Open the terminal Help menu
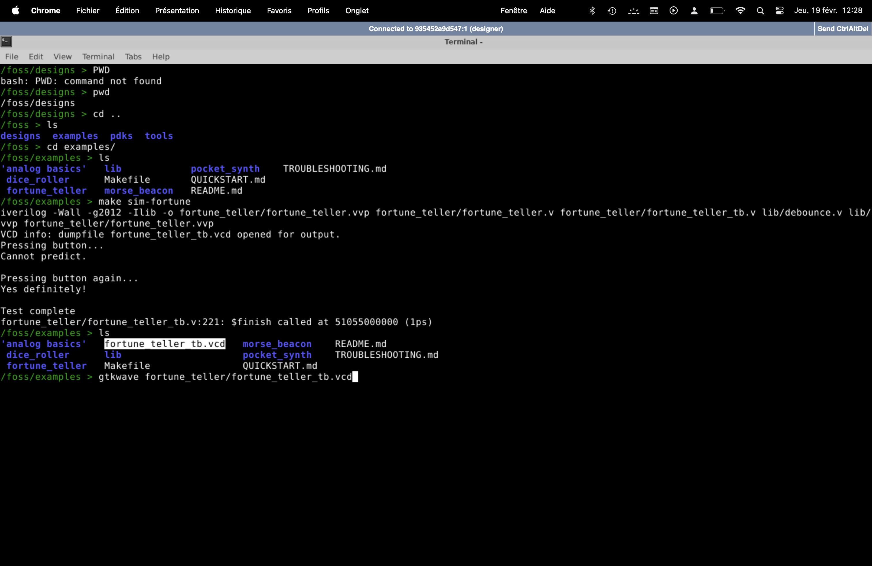The width and height of the screenshot is (872, 566). click(x=161, y=56)
